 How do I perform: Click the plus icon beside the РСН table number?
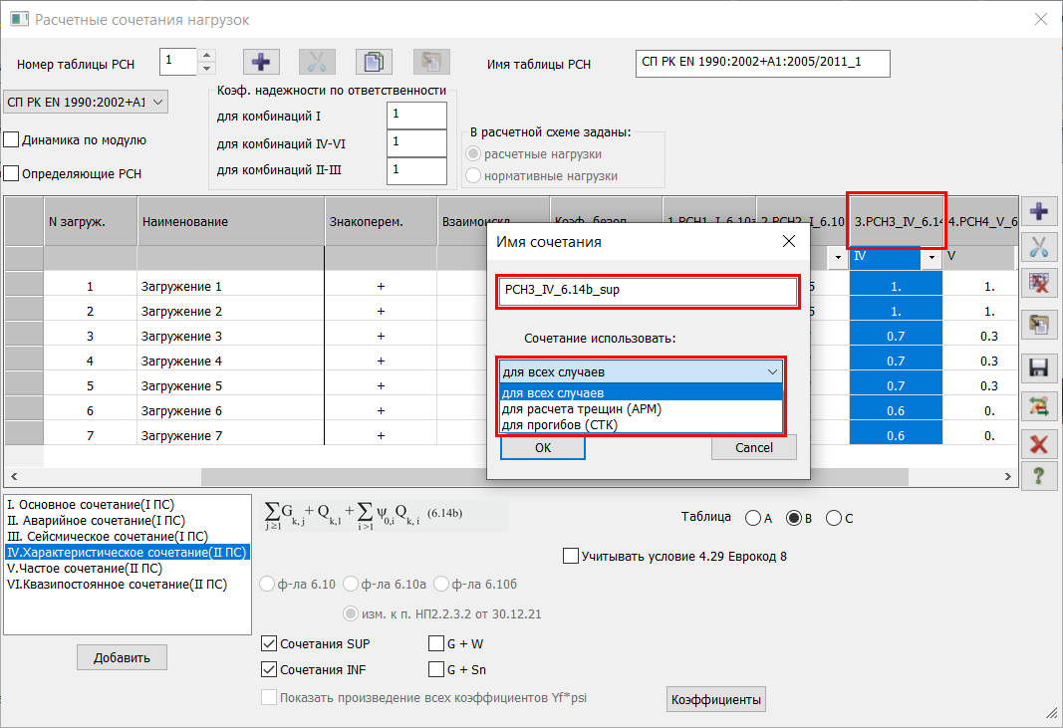[x=261, y=62]
